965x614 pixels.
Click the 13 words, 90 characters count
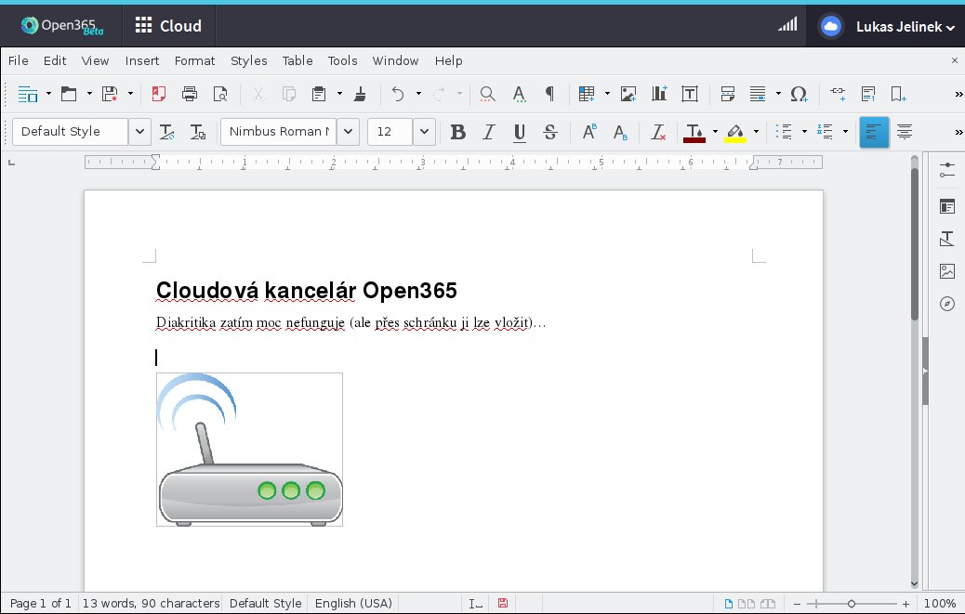[151, 604]
